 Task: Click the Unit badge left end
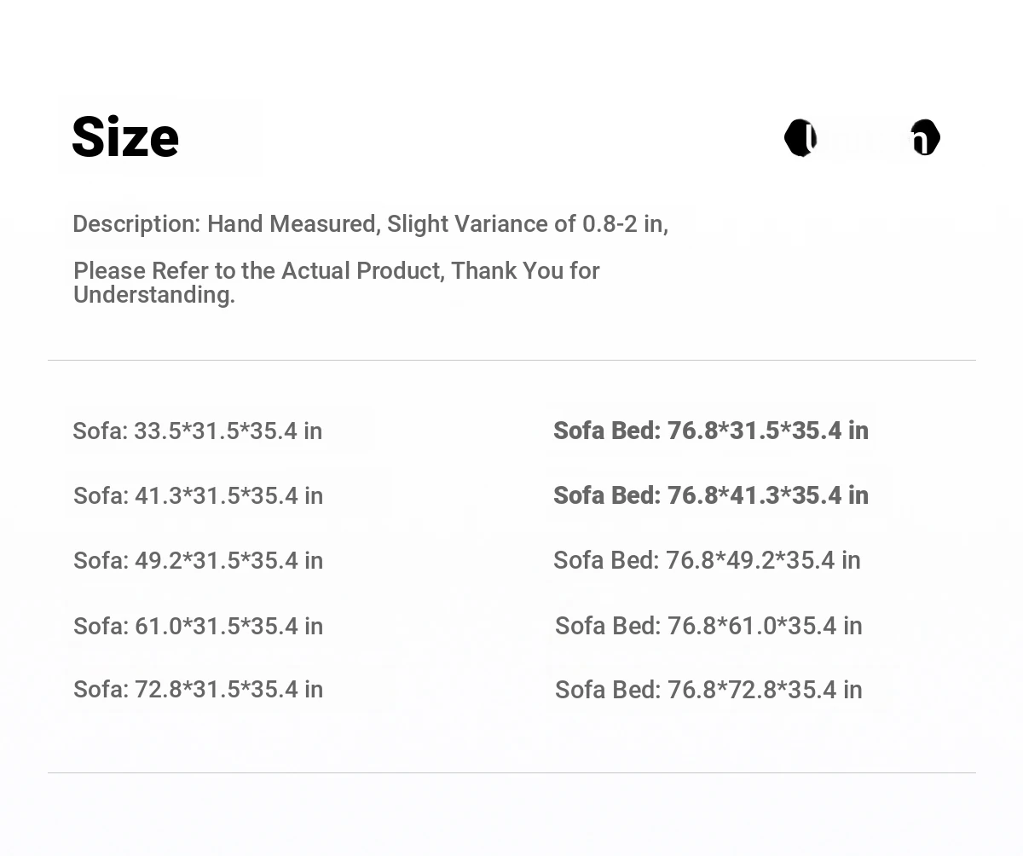click(800, 138)
